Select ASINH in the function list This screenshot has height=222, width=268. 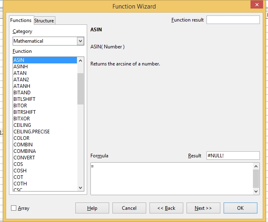(x=21, y=67)
